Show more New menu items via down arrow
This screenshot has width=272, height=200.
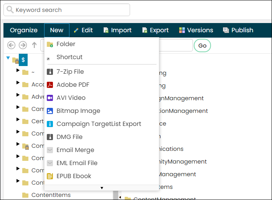point(102,188)
